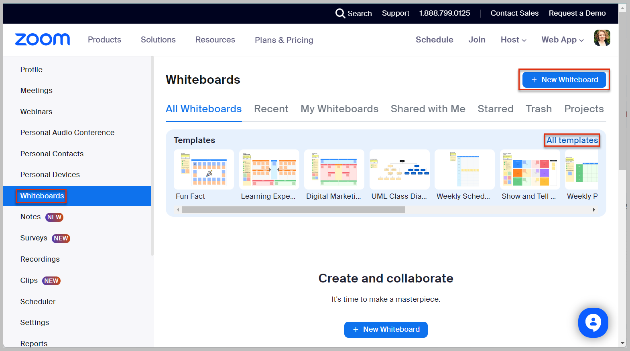This screenshot has width=630, height=351.
Task: Click the 1.888.799.0125 phone number
Action: point(445,13)
